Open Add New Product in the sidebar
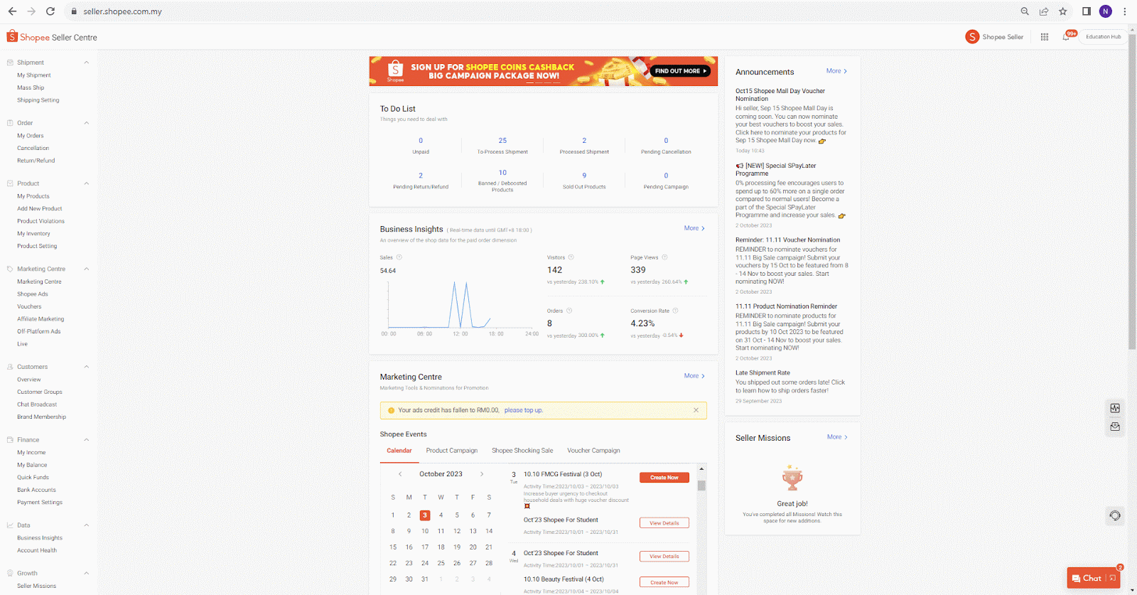Viewport: 1137px width, 595px height. [40, 209]
